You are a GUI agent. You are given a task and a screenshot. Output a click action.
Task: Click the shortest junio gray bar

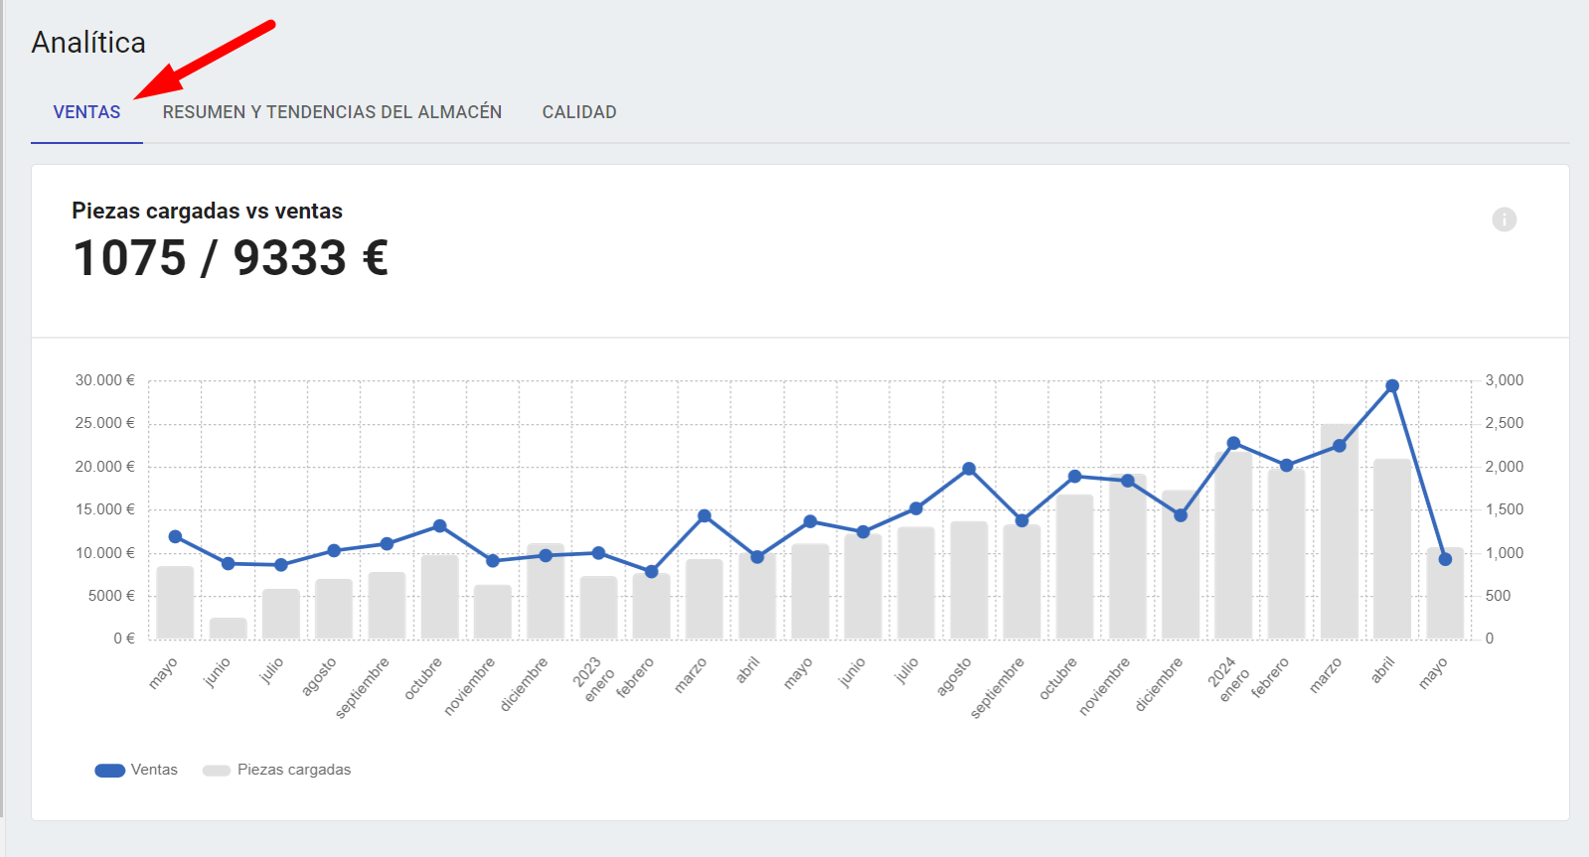coord(228,628)
